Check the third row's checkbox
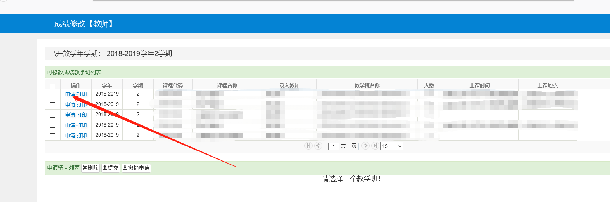The height and width of the screenshot is (202, 610). [x=52, y=115]
